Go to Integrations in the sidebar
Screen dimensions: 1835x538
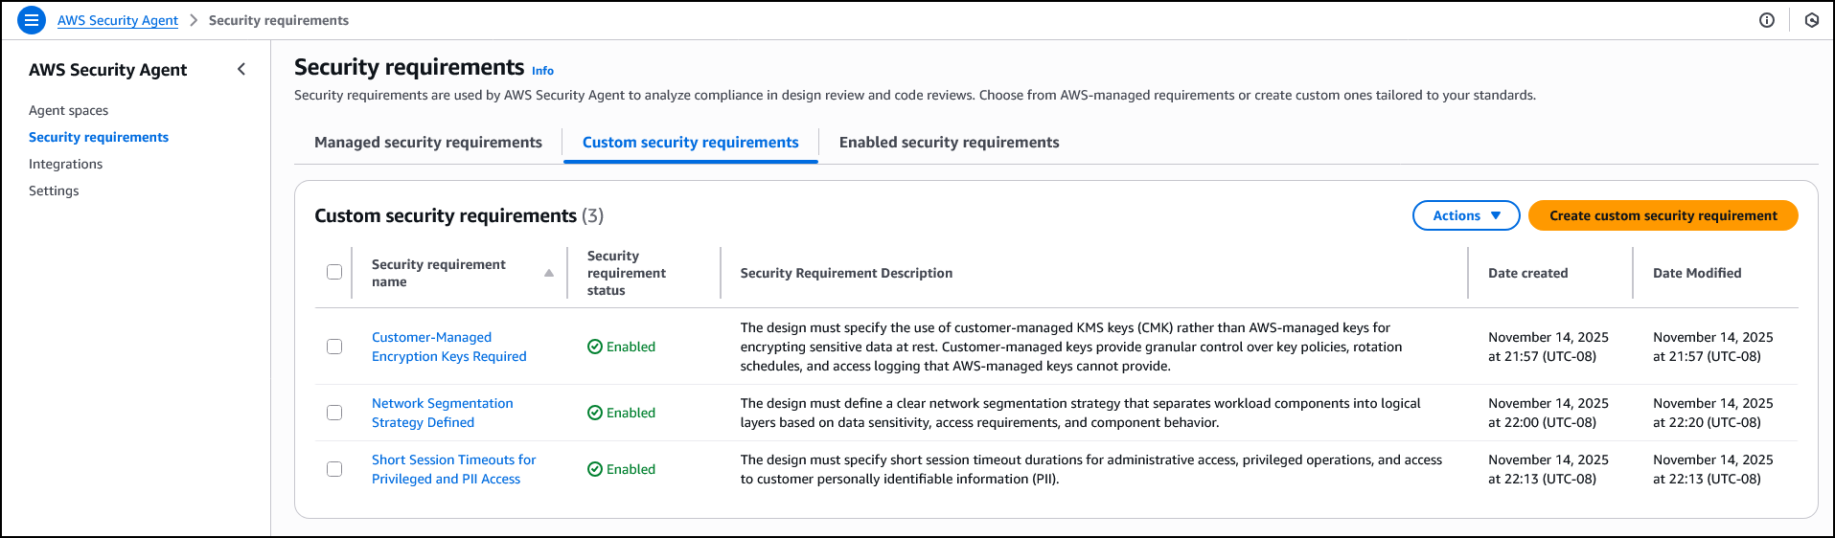tap(65, 164)
